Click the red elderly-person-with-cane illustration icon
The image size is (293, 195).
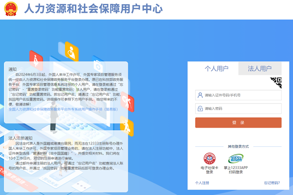(127, 102)
